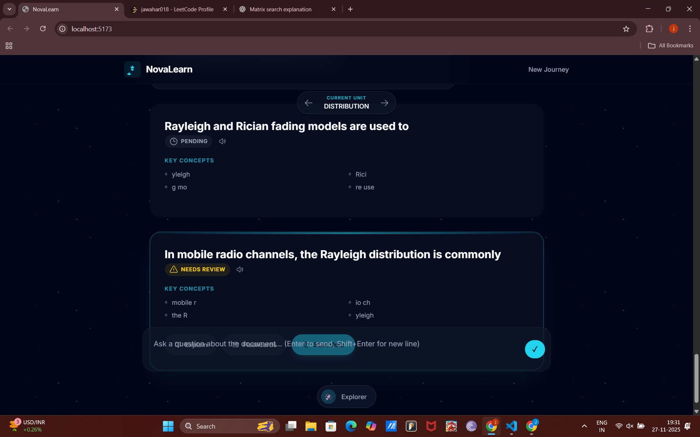
Task: Click the New Journey link
Action: click(x=548, y=70)
